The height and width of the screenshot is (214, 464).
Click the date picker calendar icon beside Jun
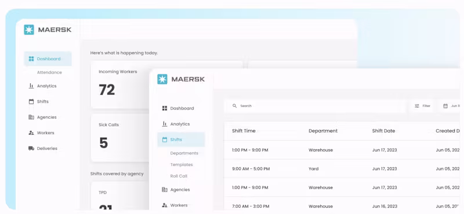(x=445, y=106)
